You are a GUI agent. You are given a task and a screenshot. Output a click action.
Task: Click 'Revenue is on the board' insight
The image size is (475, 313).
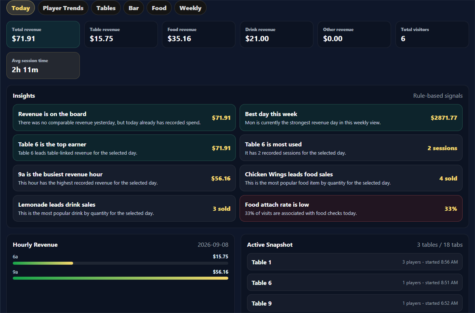click(x=124, y=118)
